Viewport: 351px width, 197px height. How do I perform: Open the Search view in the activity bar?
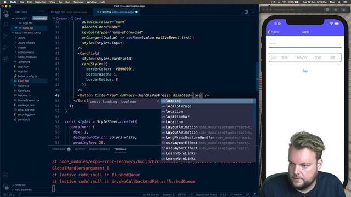click(x=5, y=24)
